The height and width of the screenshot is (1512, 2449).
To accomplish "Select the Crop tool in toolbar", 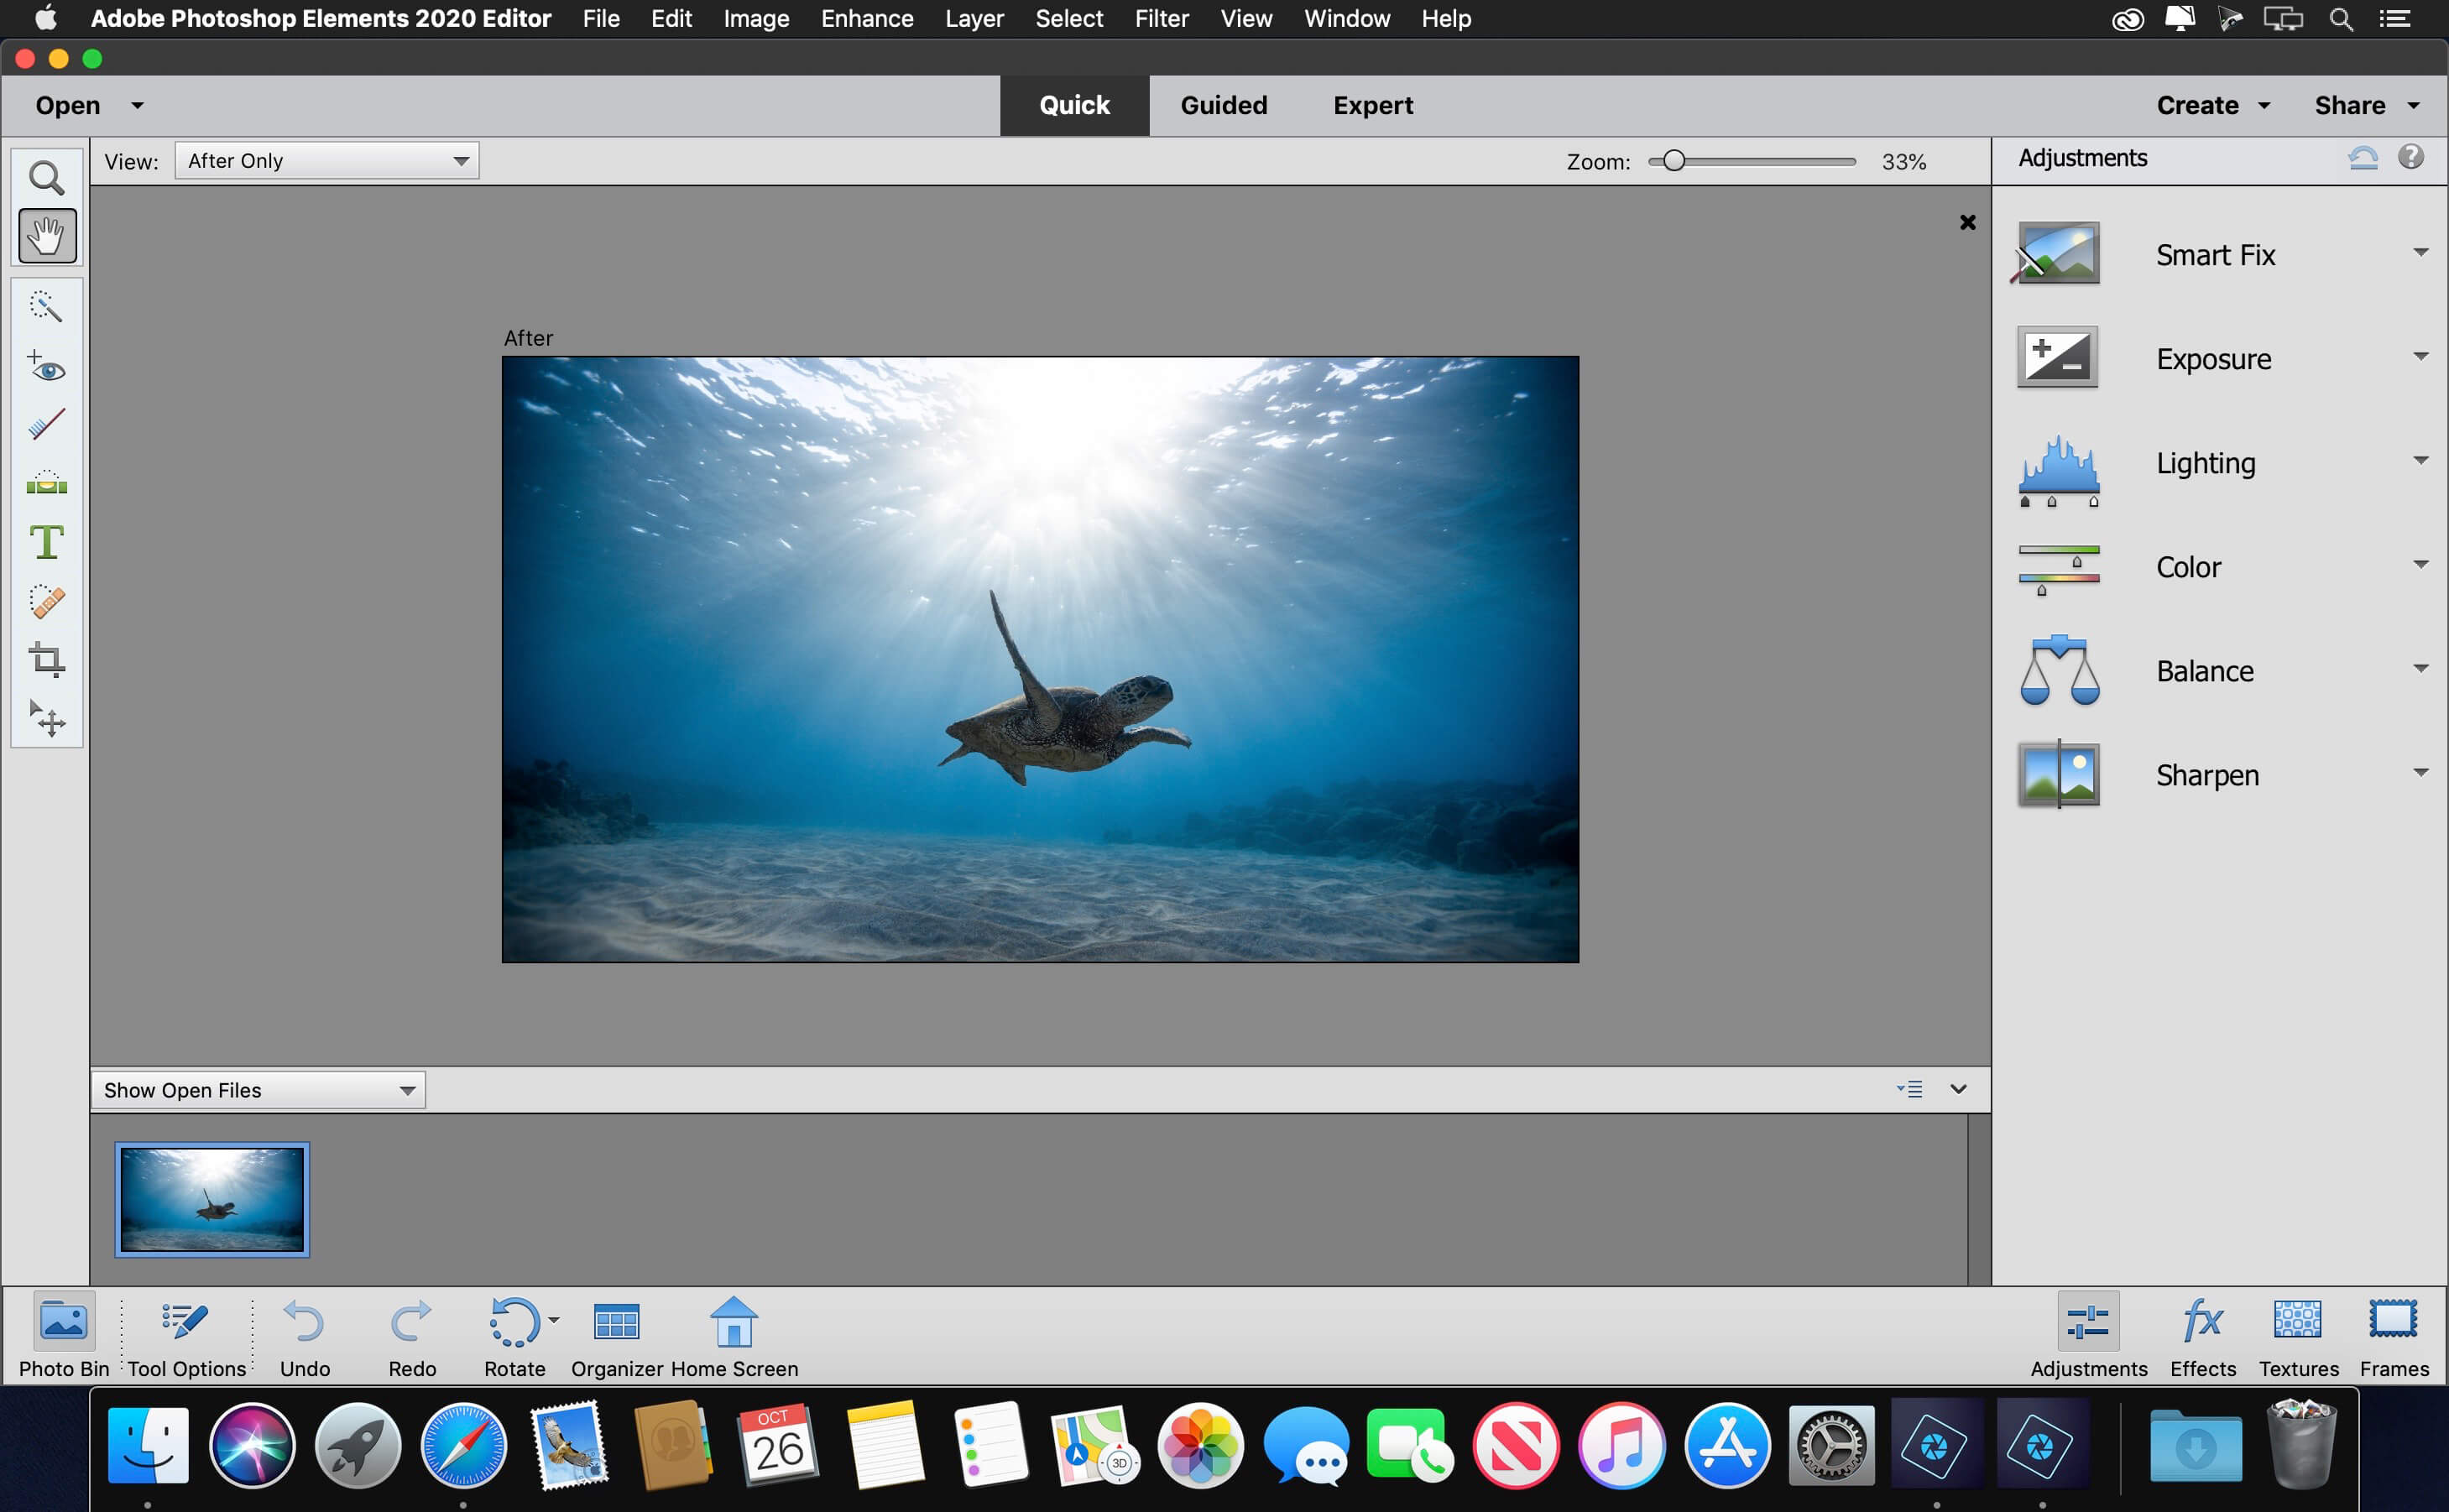I will pos(45,659).
